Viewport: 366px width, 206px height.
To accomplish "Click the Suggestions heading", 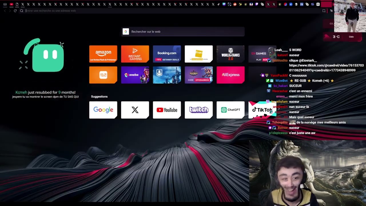I will [99, 96].
